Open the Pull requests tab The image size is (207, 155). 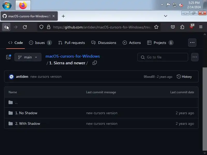(72, 43)
